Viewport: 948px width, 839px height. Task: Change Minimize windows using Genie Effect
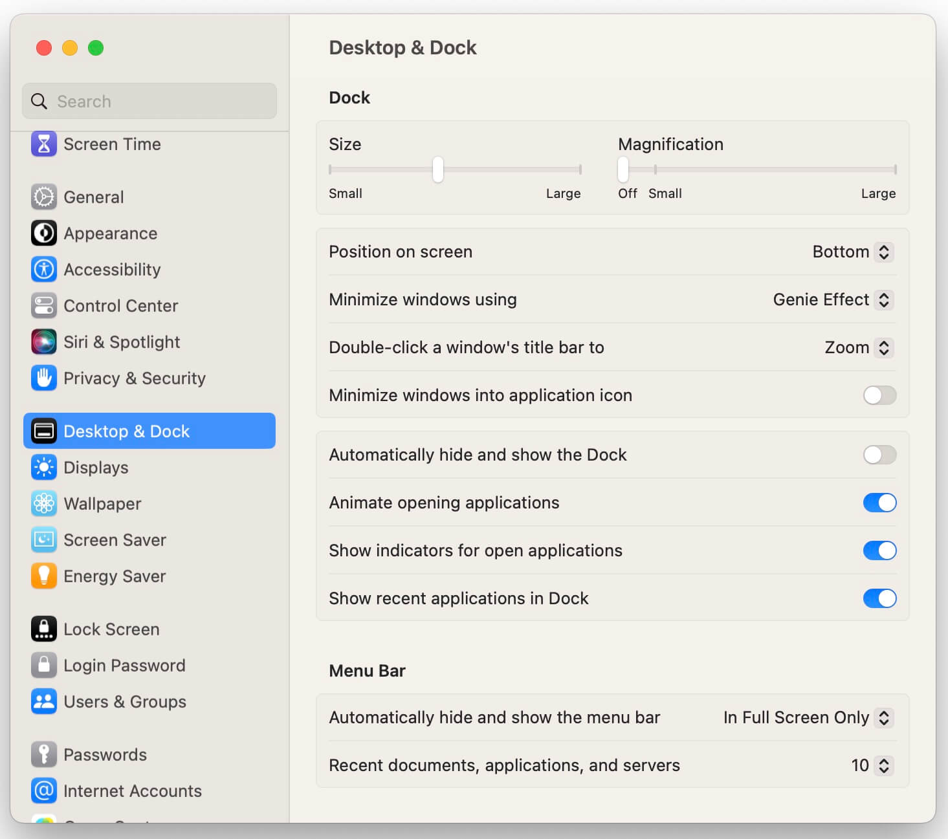coord(833,300)
